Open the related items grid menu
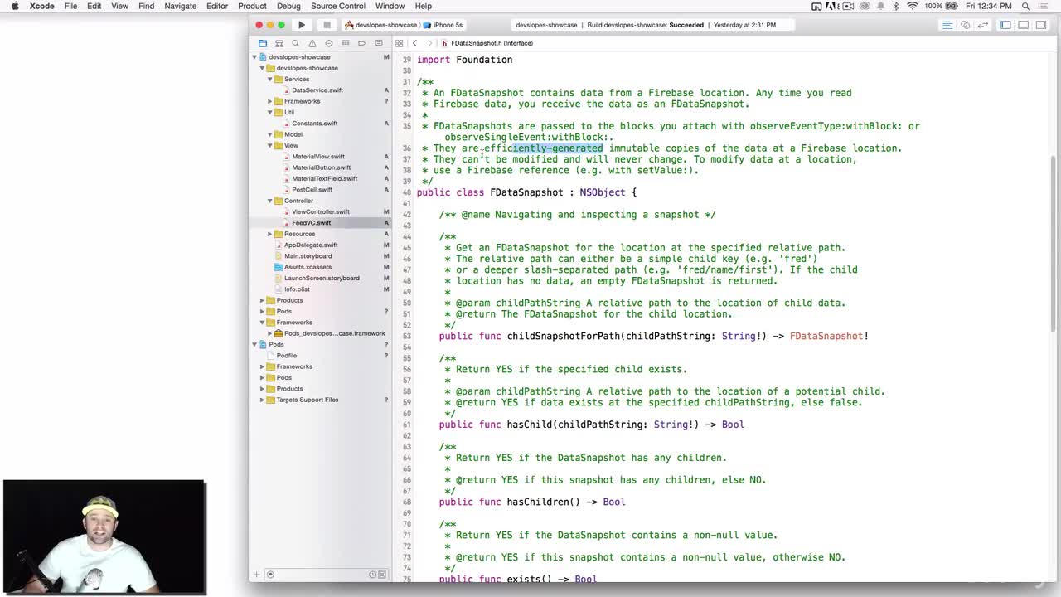This screenshot has height=597, width=1061. pos(400,43)
